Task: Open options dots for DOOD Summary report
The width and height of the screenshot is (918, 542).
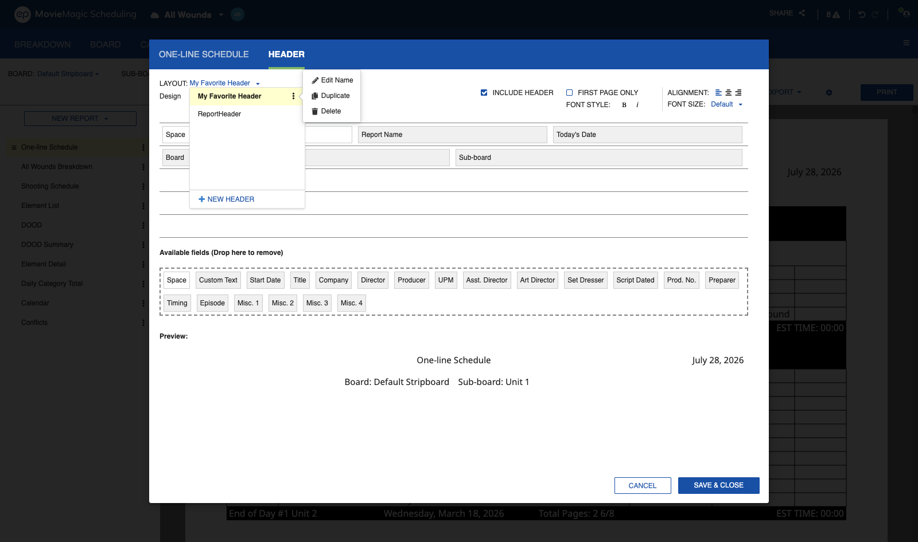Action: point(143,245)
